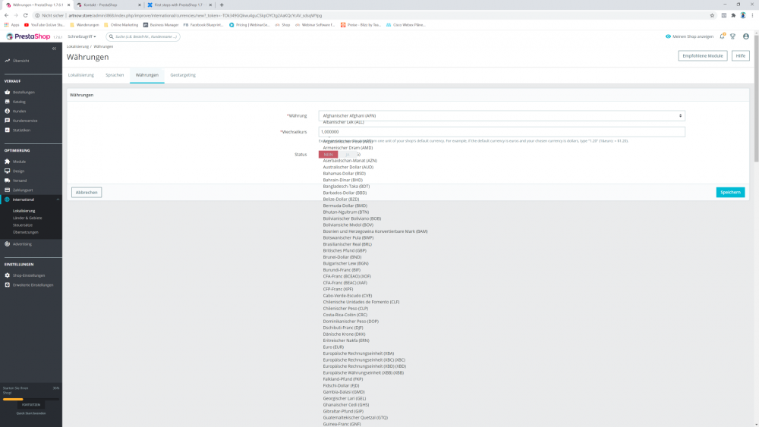Click the PrestaShop logo

(28, 36)
